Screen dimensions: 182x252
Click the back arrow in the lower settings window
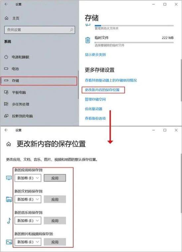click(x=6, y=130)
